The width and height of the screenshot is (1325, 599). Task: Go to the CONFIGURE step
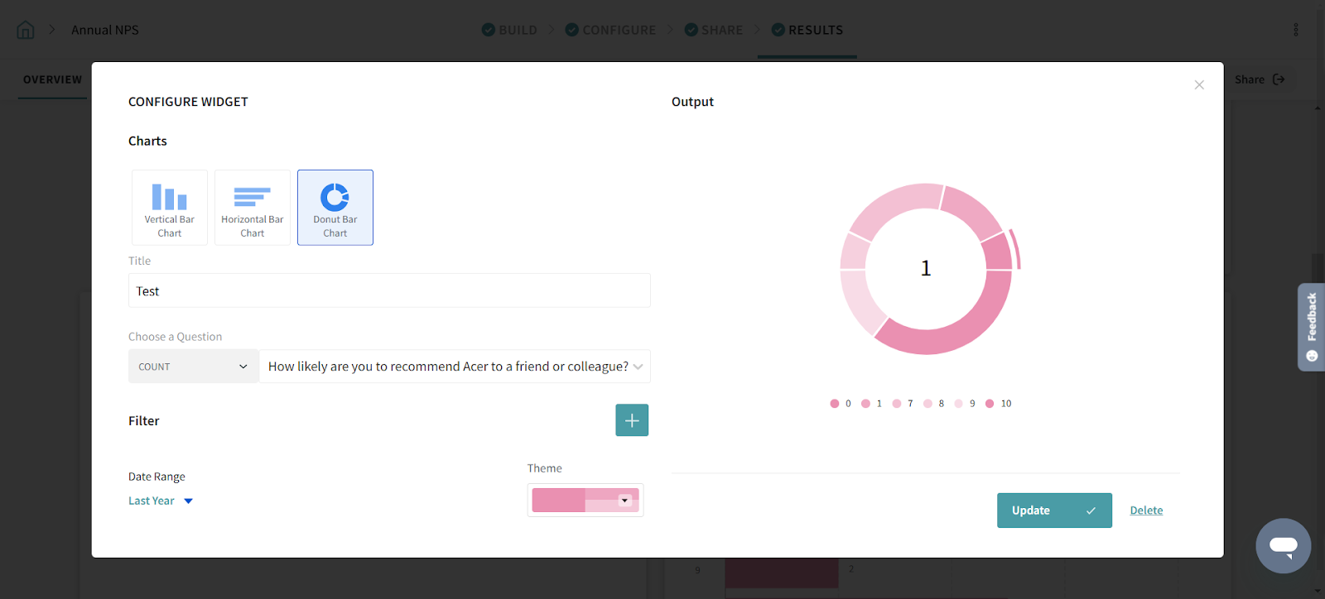[610, 30]
